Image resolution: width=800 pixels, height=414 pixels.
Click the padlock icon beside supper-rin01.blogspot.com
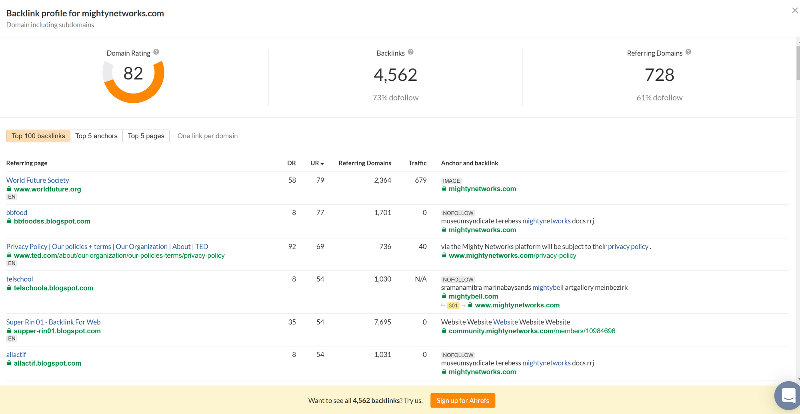click(x=9, y=331)
